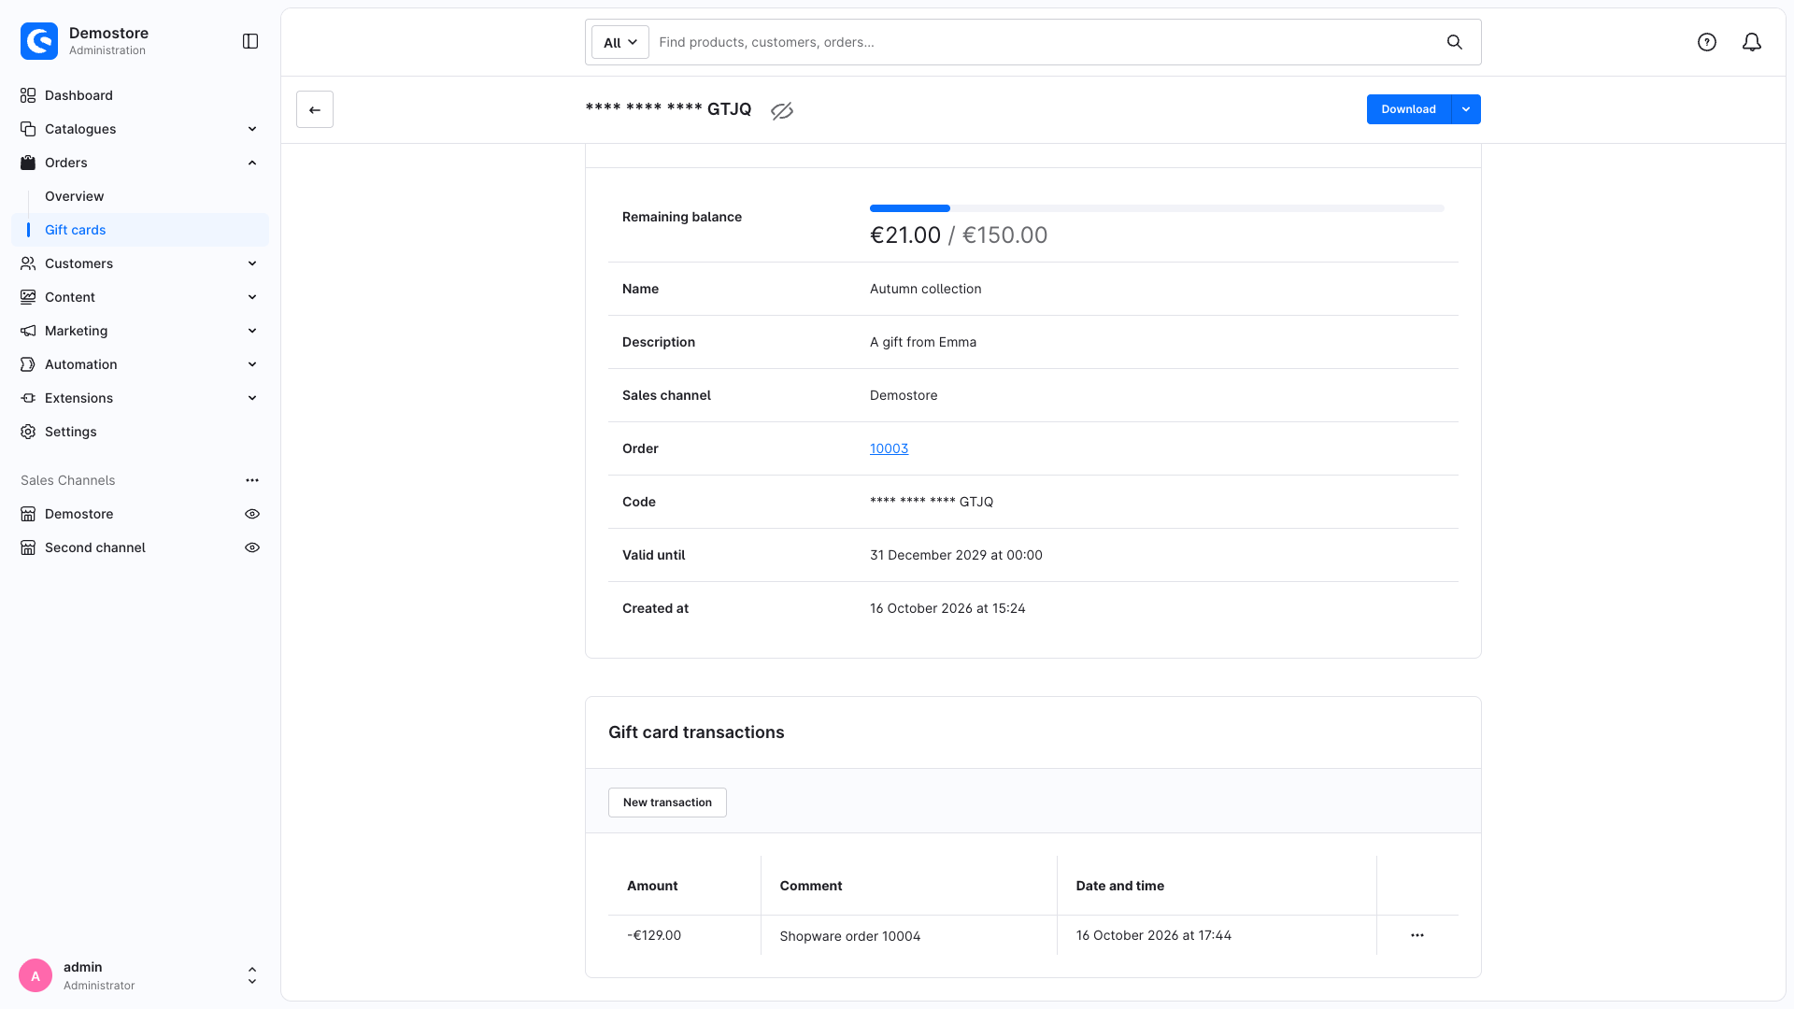
Task: Open the help question mark icon
Action: pos(1707,42)
